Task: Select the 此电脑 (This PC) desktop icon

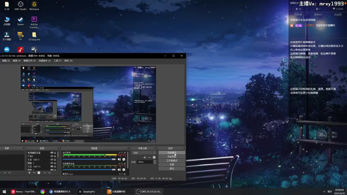Action: 7,21
